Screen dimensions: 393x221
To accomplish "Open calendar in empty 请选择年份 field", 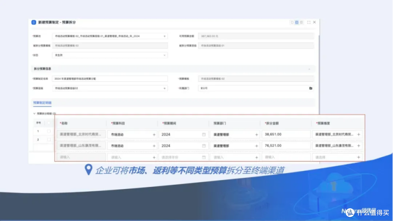I will (x=204, y=157).
